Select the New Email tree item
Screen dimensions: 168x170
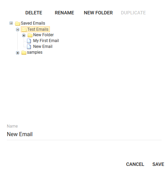coord(43,47)
